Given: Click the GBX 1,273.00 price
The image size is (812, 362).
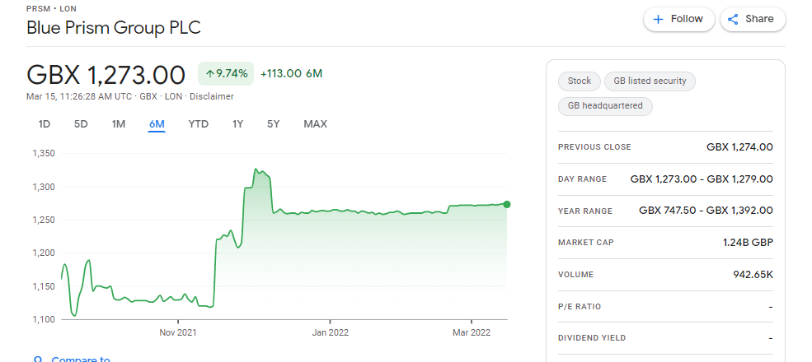Looking at the screenshot, I should click(106, 75).
